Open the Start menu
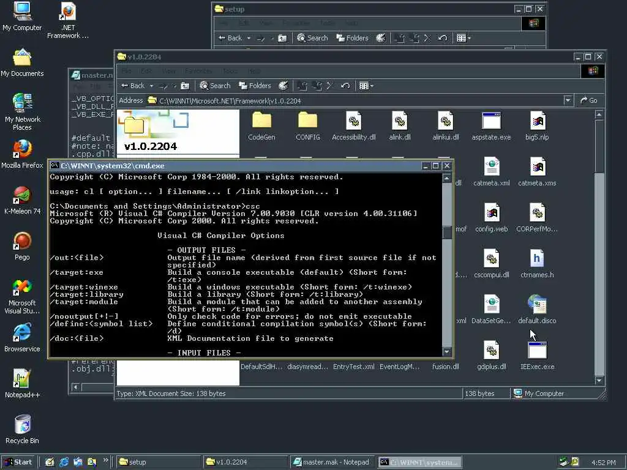627x470 pixels. pos(18,462)
